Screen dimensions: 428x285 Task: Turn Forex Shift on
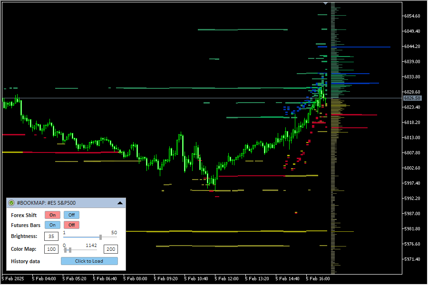52,215
